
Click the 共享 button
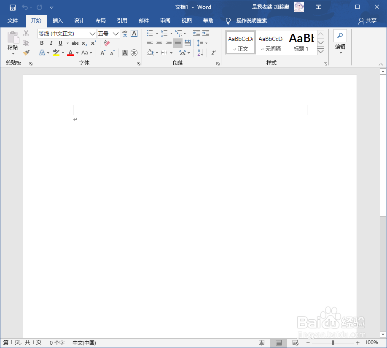371,21
